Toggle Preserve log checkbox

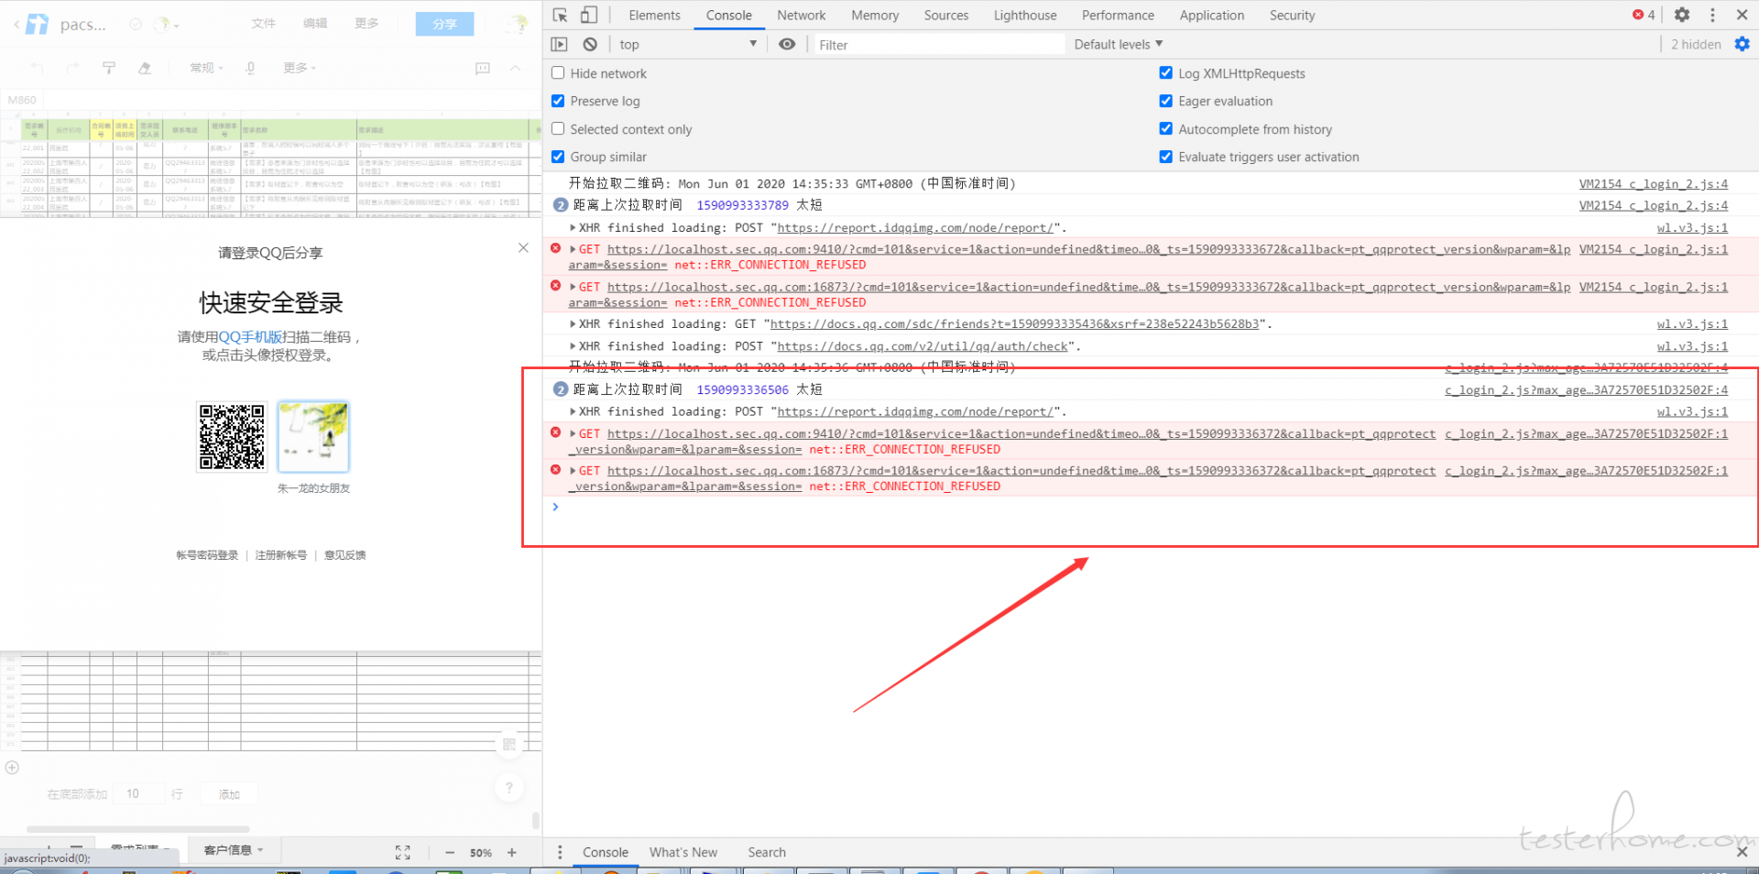point(558,101)
